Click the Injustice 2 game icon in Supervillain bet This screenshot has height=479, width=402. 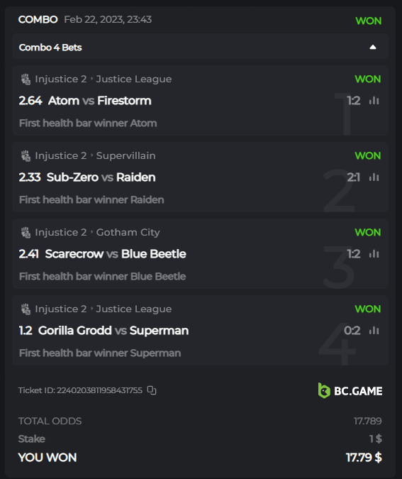pyautogui.click(x=26, y=156)
